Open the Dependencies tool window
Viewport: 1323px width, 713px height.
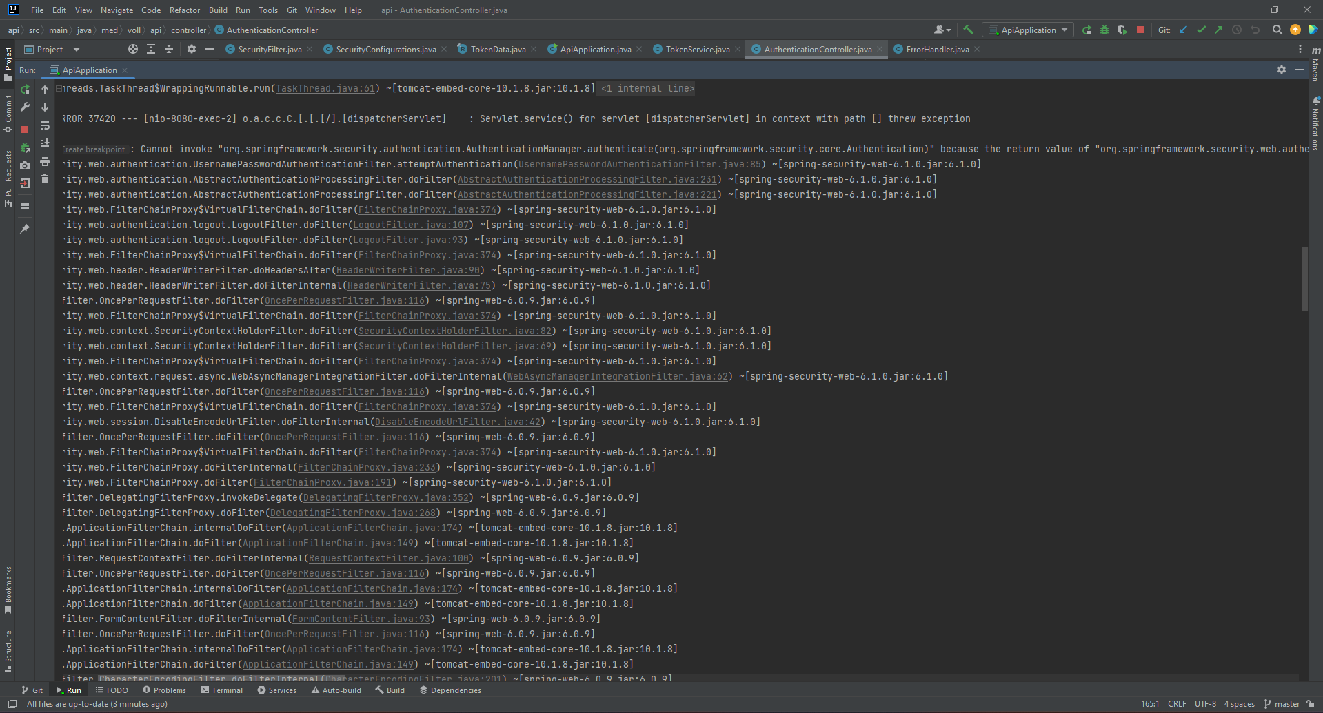point(450,690)
